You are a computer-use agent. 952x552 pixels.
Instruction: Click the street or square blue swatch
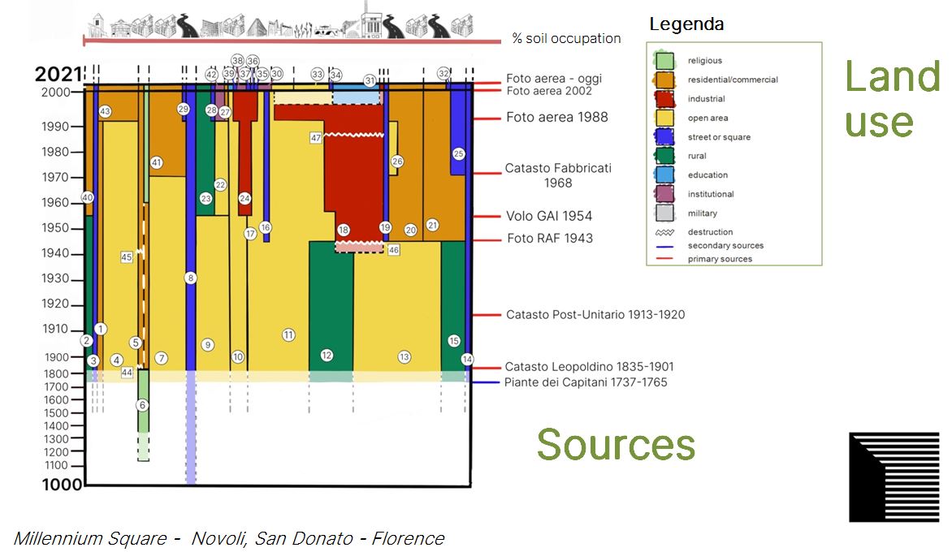(x=664, y=137)
